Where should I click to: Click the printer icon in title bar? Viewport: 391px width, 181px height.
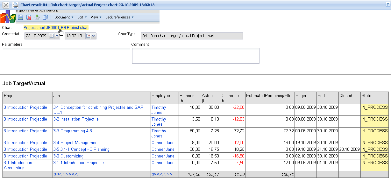[15, 5]
